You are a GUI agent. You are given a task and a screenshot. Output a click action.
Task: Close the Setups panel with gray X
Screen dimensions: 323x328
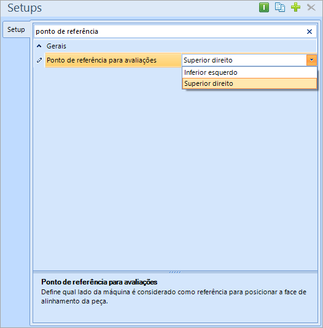[311, 7]
